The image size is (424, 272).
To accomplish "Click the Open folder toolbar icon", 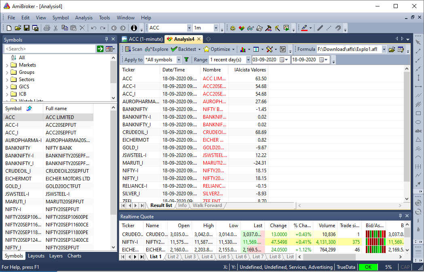I will pyautogui.click(x=18, y=28).
